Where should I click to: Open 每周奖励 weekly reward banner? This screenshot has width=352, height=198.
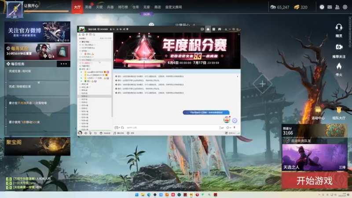[x=37, y=51]
